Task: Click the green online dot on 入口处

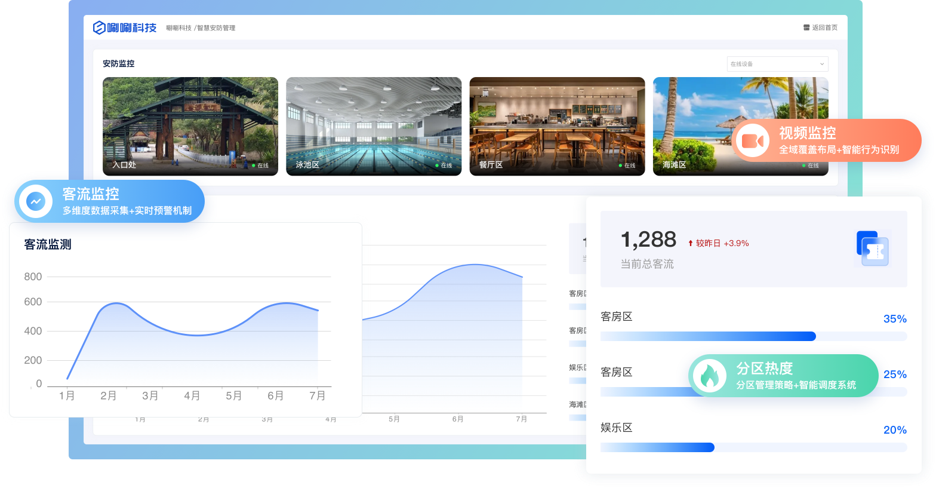Action: coord(254,165)
